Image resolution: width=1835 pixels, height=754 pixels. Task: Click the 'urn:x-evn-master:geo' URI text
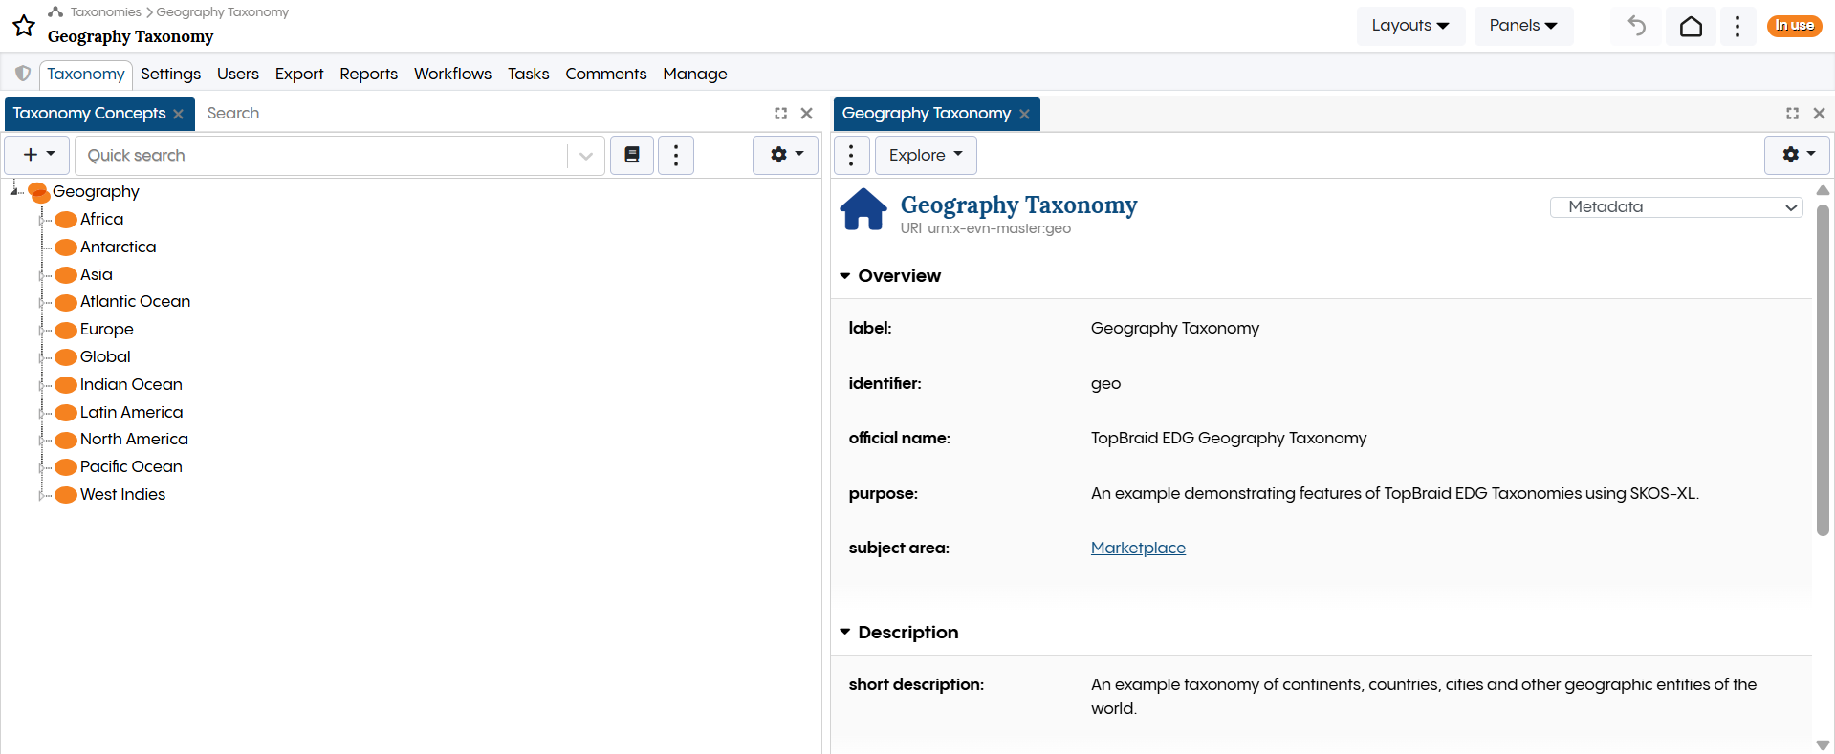point(999,228)
